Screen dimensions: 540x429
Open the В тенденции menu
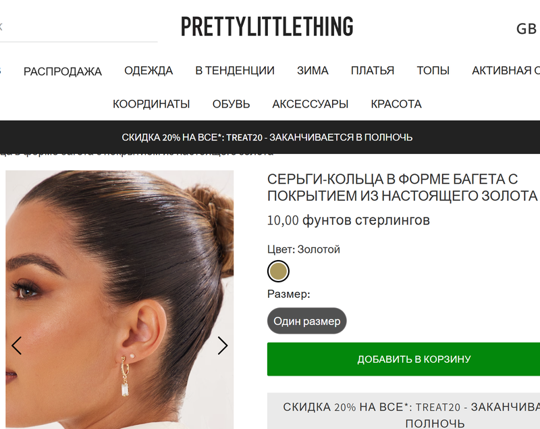(235, 71)
